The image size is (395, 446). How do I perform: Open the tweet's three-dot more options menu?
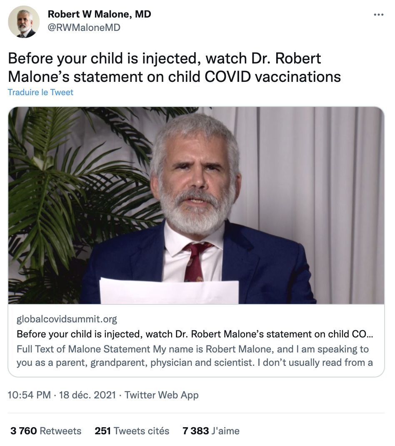coord(378,15)
